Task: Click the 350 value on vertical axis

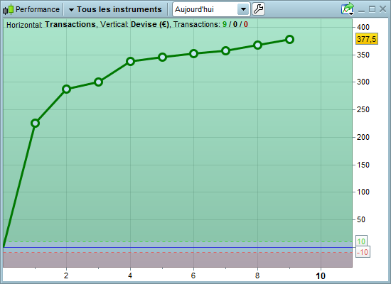Action: pyautogui.click(x=363, y=55)
